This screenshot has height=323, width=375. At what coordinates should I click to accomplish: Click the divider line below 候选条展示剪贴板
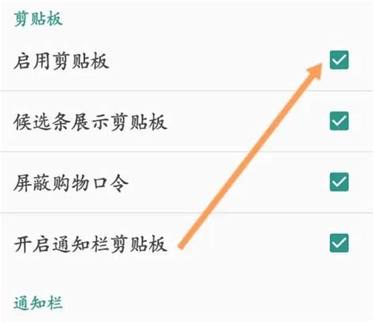click(187, 152)
